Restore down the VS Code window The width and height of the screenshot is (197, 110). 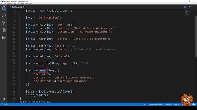tap(190, 1)
